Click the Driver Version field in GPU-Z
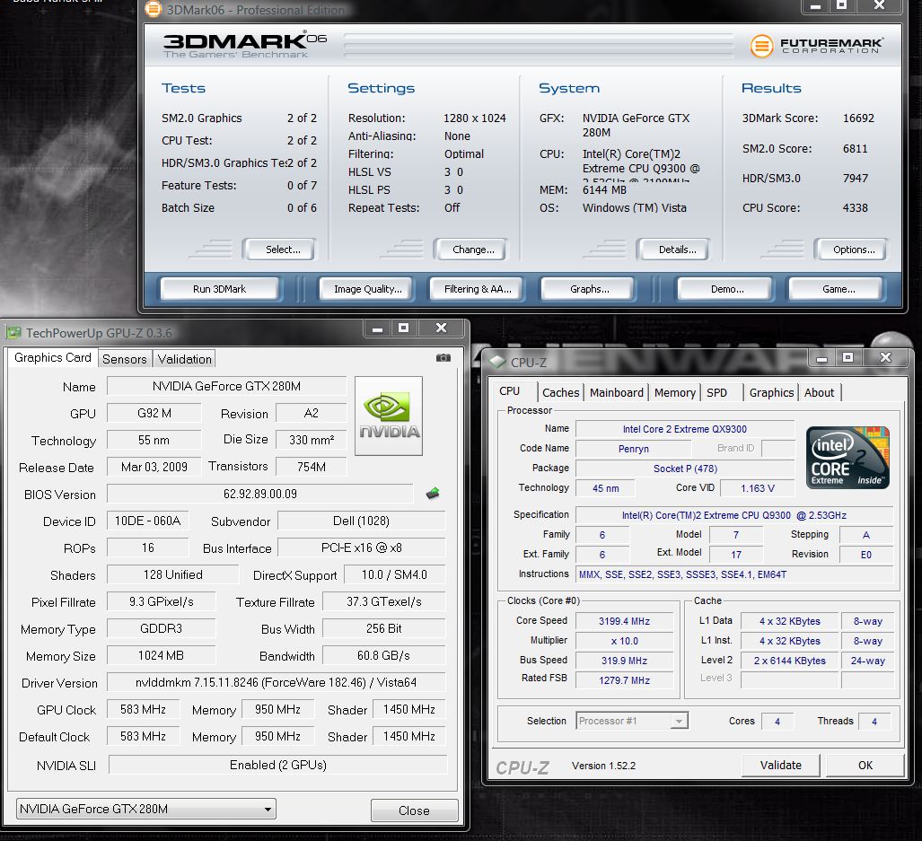Image resolution: width=922 pixels, height=841 pixels. 276,682
